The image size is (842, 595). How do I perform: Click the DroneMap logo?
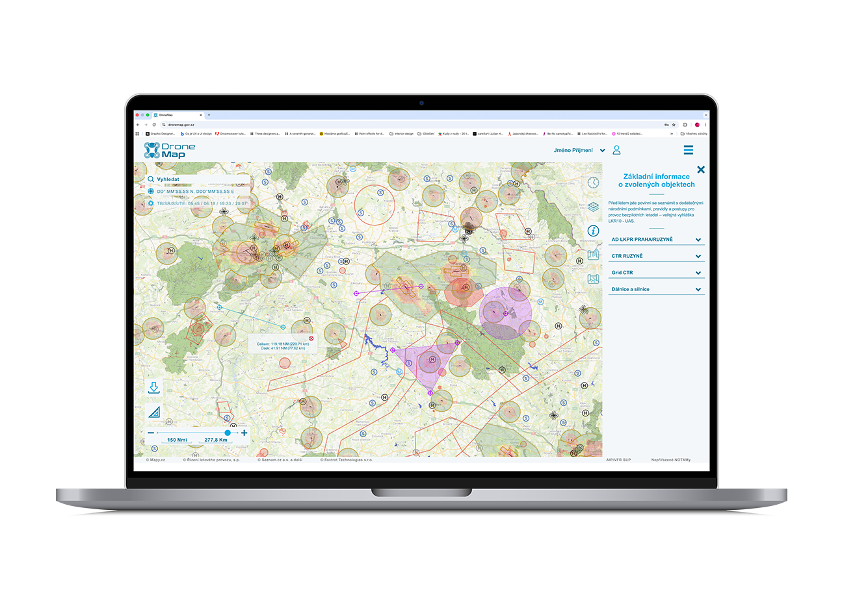(x=169, y=150)
